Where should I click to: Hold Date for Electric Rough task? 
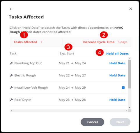pyautogui.click(x=117, y=75)
